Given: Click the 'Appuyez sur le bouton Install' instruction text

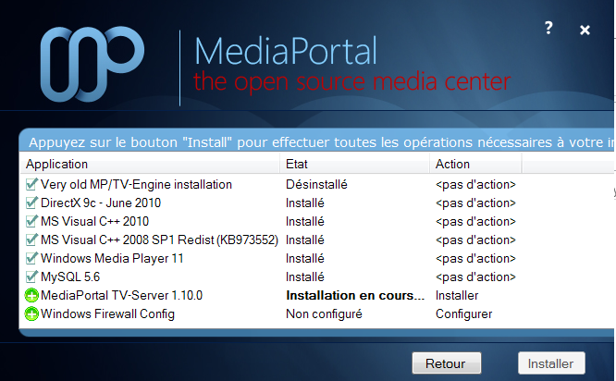Looking at the screenshot, I should tap(321, 142).
